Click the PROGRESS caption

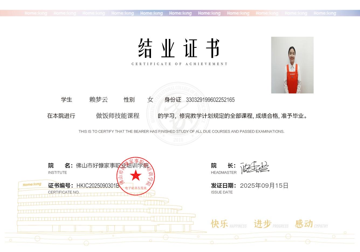280,226
